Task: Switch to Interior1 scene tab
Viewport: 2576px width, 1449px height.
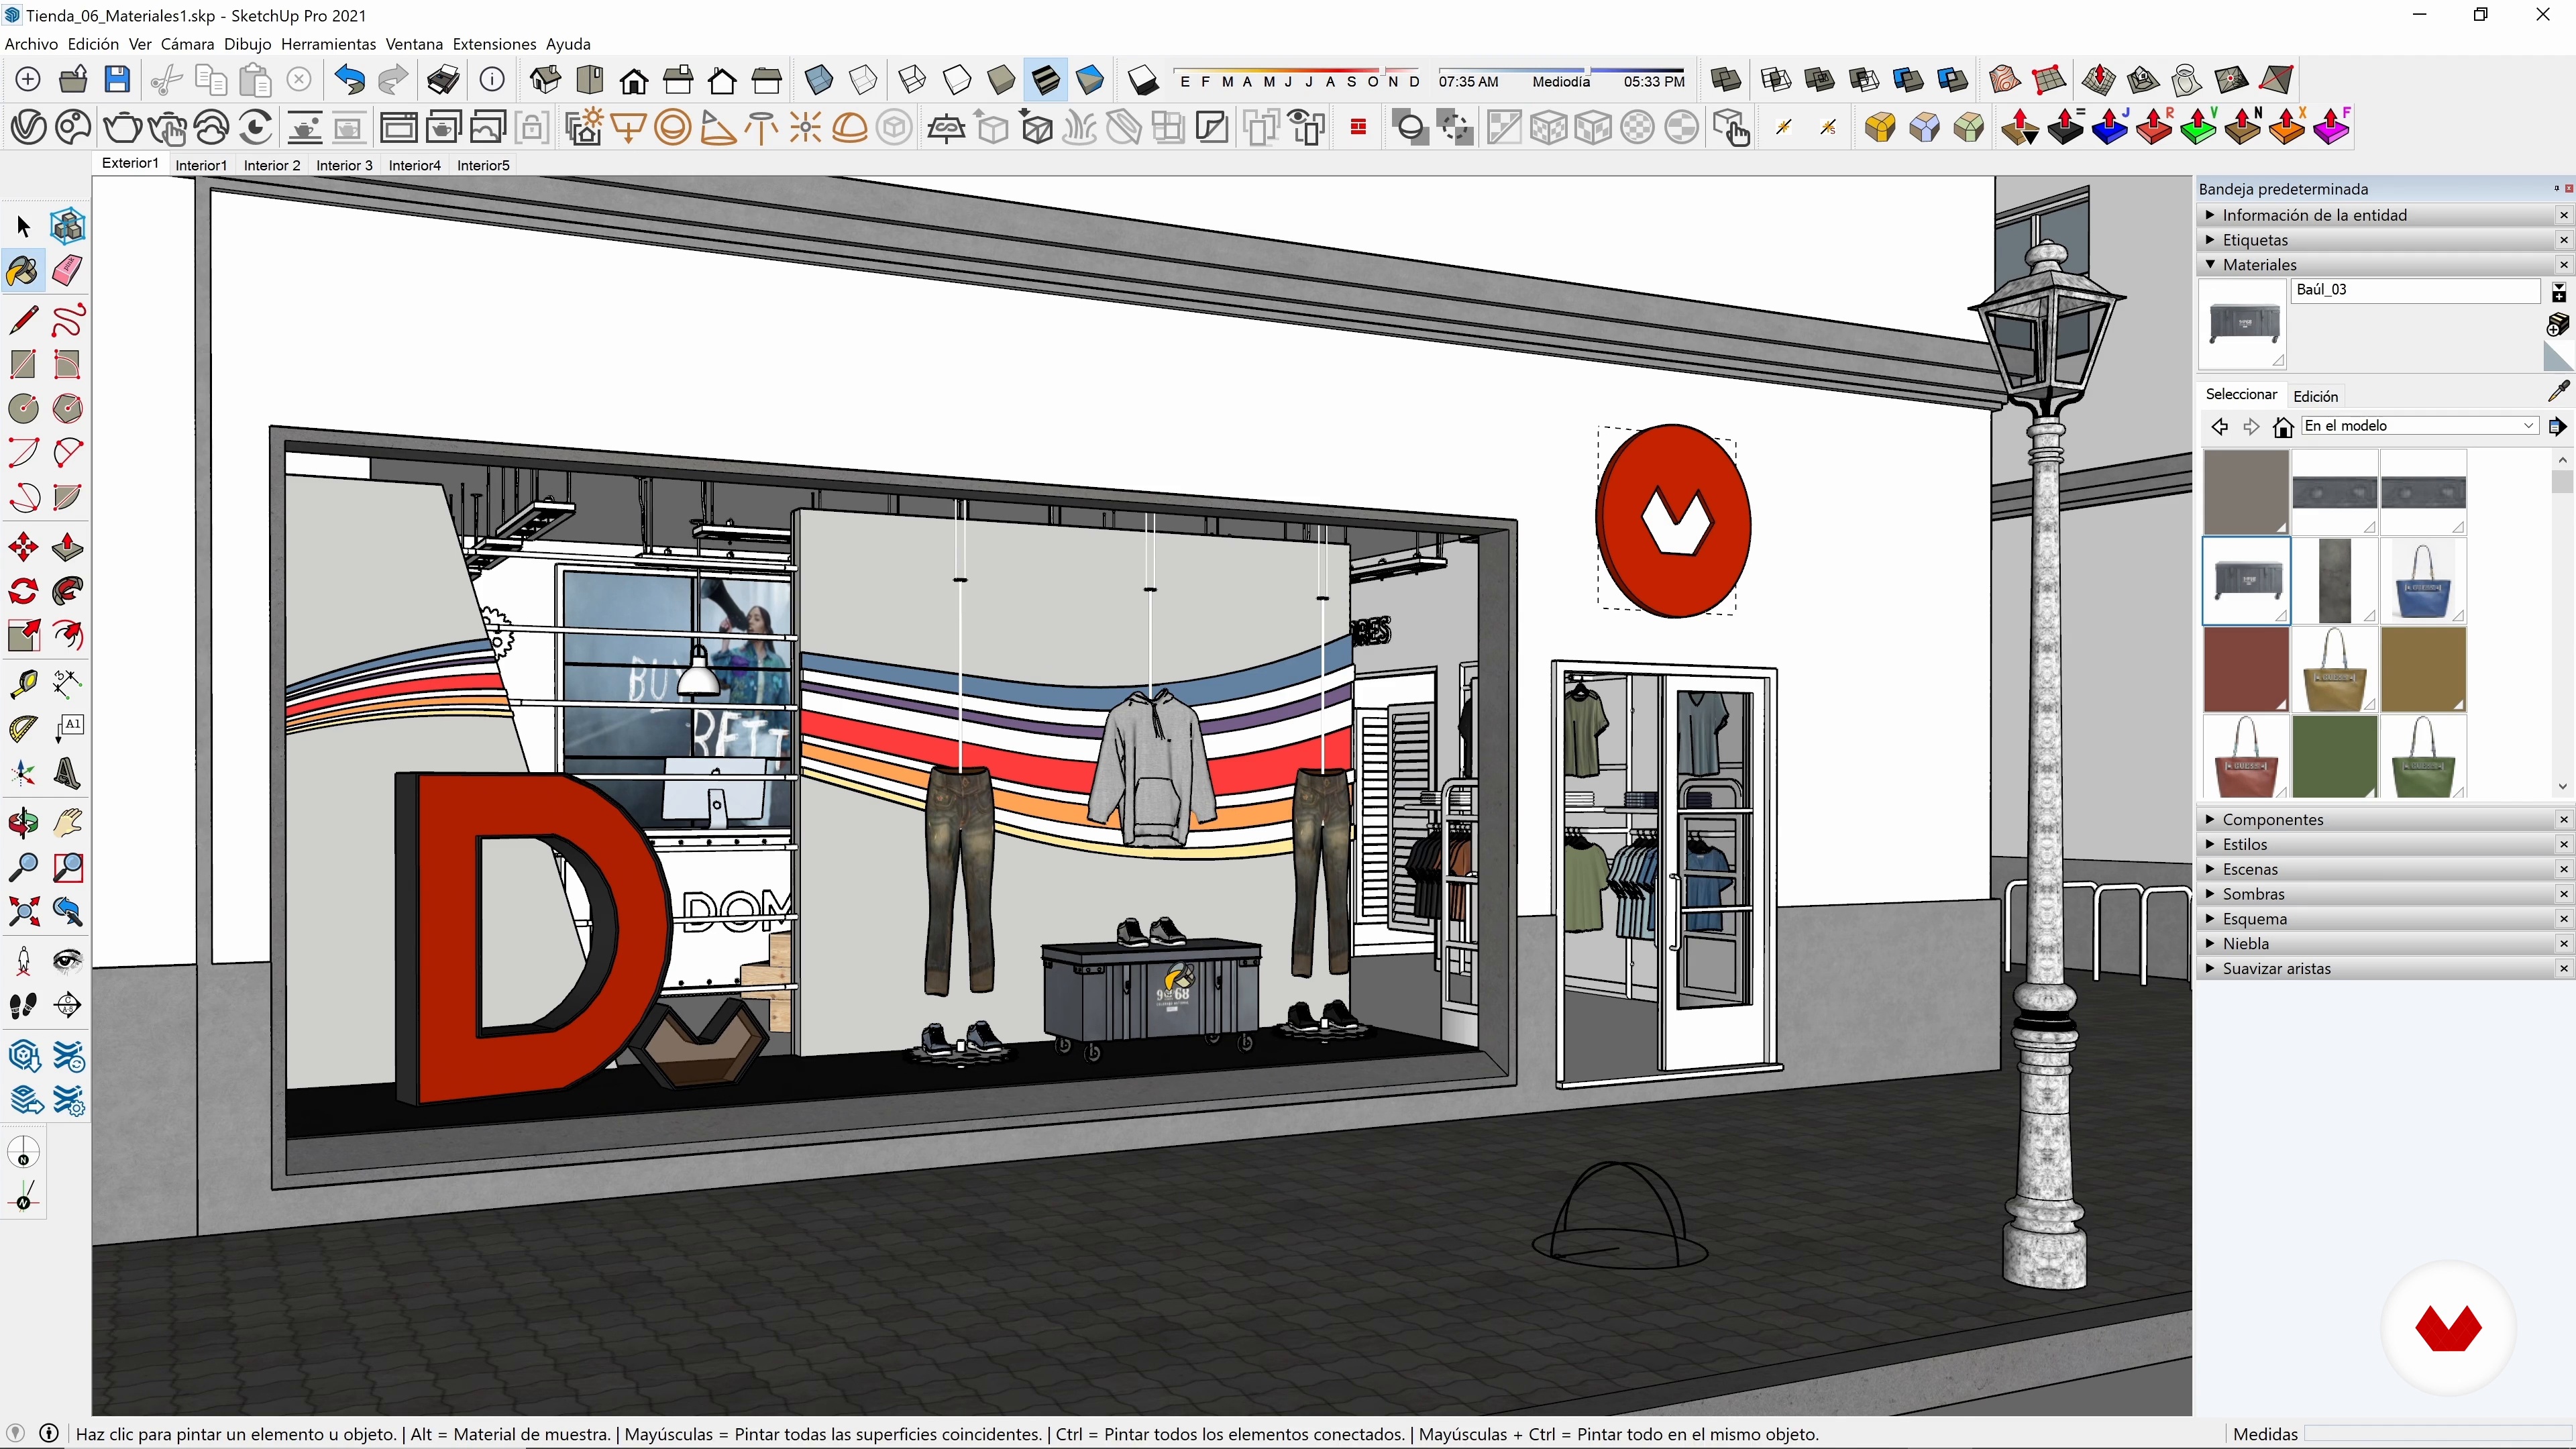Action: click(201, 165)
